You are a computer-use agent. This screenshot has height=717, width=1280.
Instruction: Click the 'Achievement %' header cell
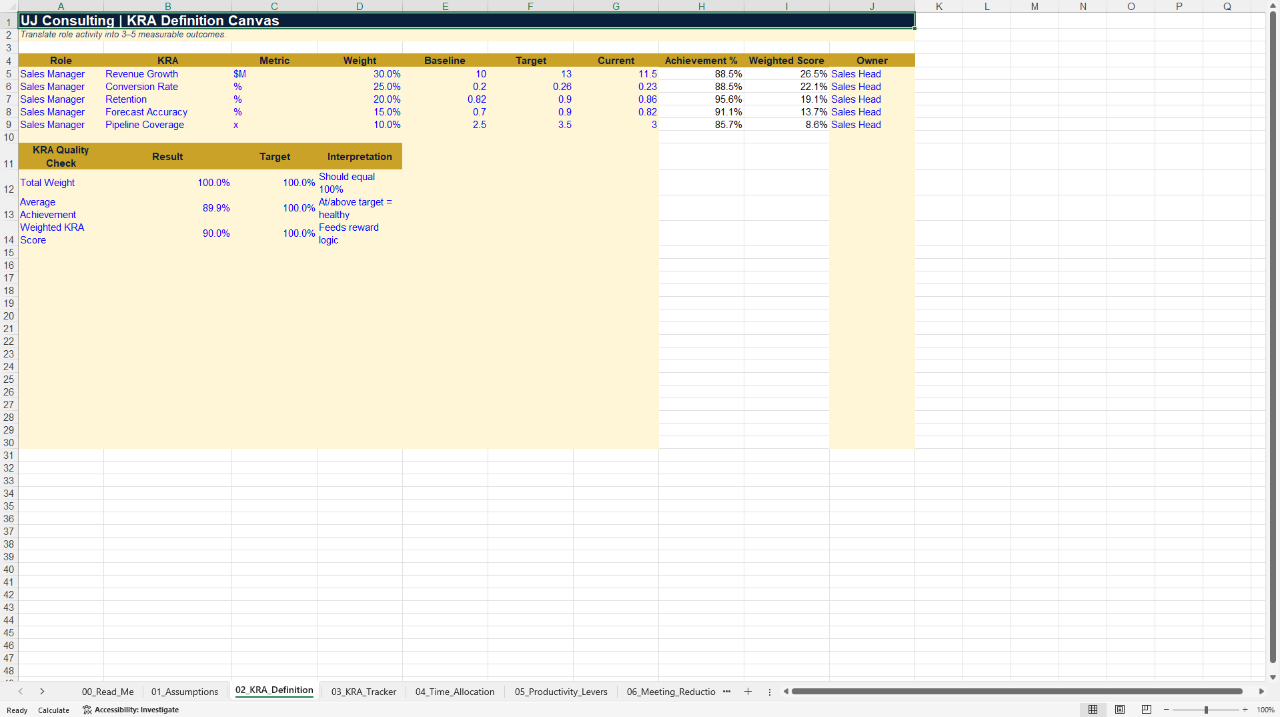(x=701, y=61)
